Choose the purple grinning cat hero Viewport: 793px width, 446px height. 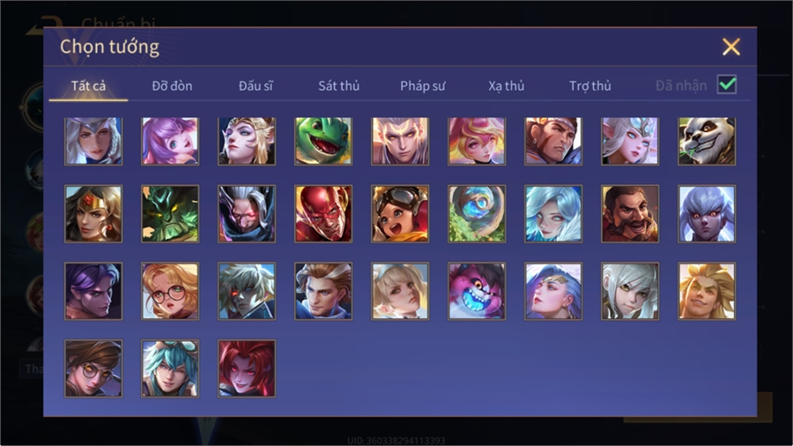[x=477, y=291]
